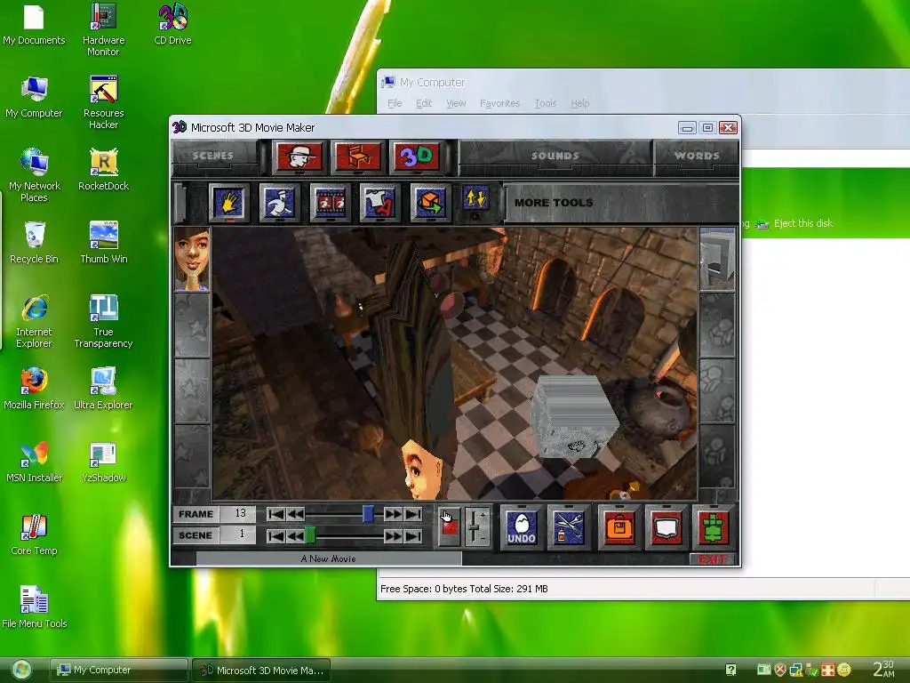Click the taskbar clock showing 2:30 AM
The width and height of the screenshot is (910, 683).
click(883, 669)
